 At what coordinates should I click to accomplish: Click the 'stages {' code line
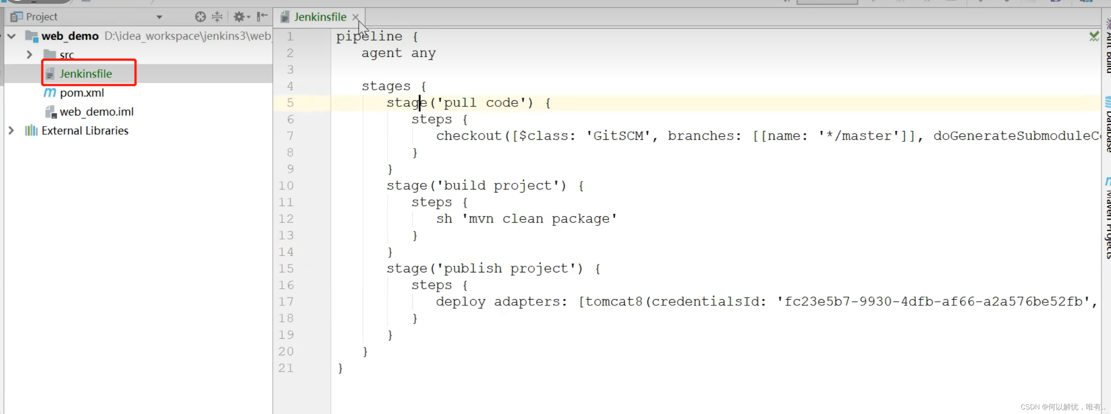(x=394, y=86)
